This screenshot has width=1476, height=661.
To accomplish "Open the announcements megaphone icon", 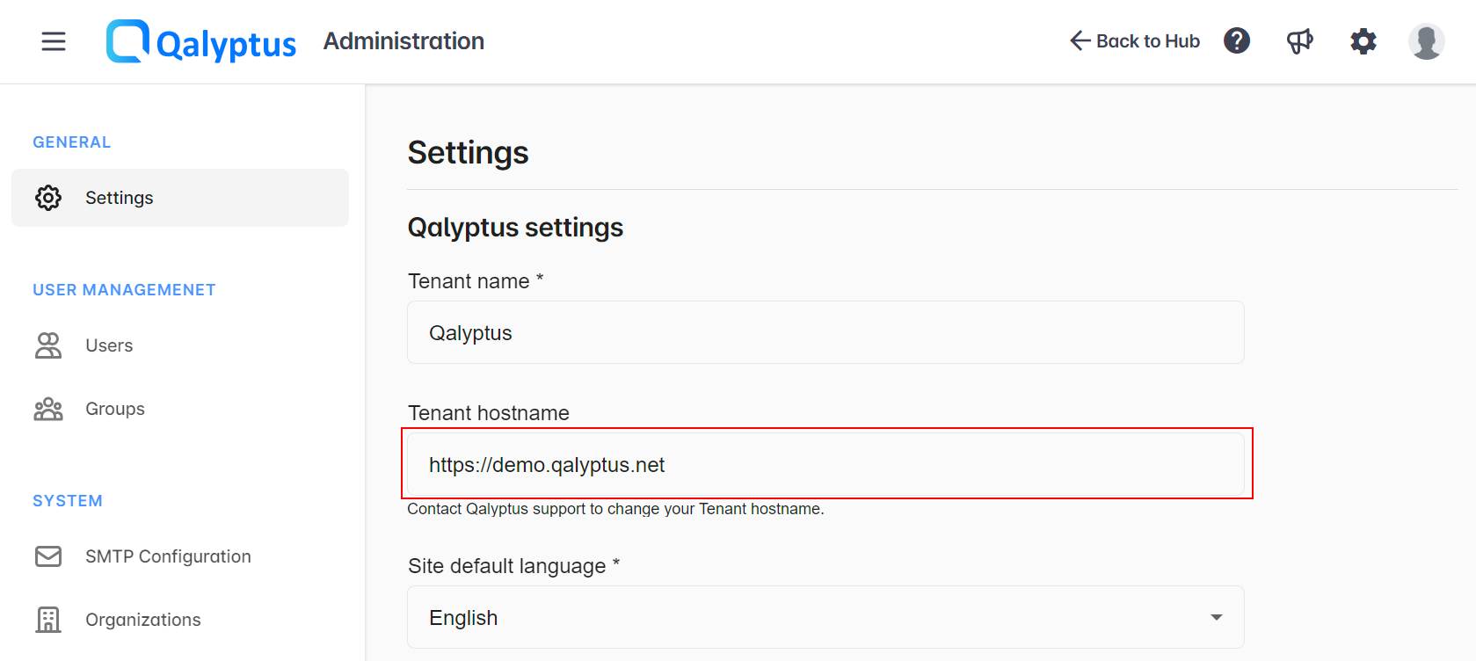I will (x=1300, y=40).
